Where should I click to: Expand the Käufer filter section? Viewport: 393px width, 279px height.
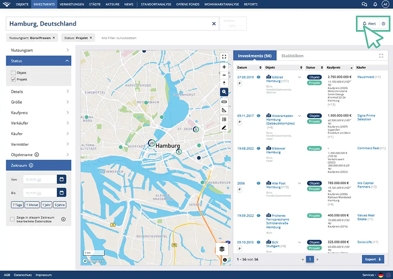[39, 134]
